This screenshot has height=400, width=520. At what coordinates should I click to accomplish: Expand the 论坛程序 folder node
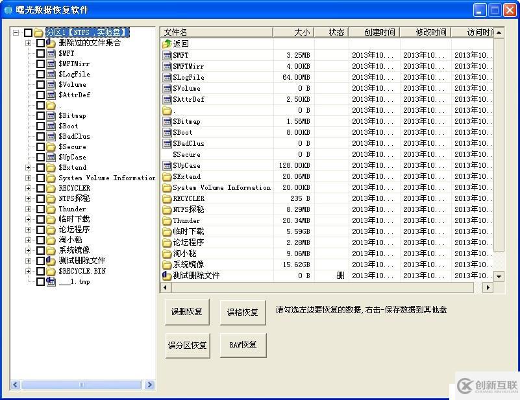click(28, 229)
